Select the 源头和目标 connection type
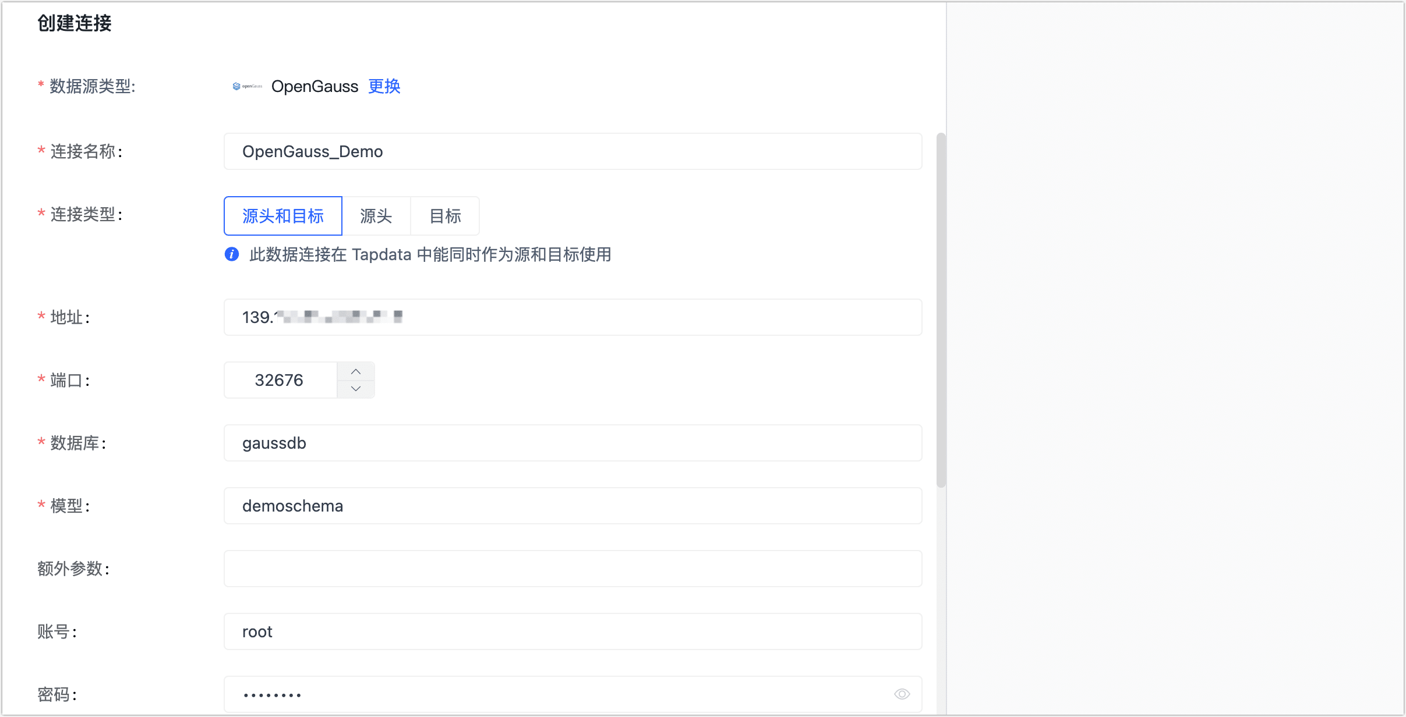This screenshot has width=1406, height=717. (x=283, y=216)
